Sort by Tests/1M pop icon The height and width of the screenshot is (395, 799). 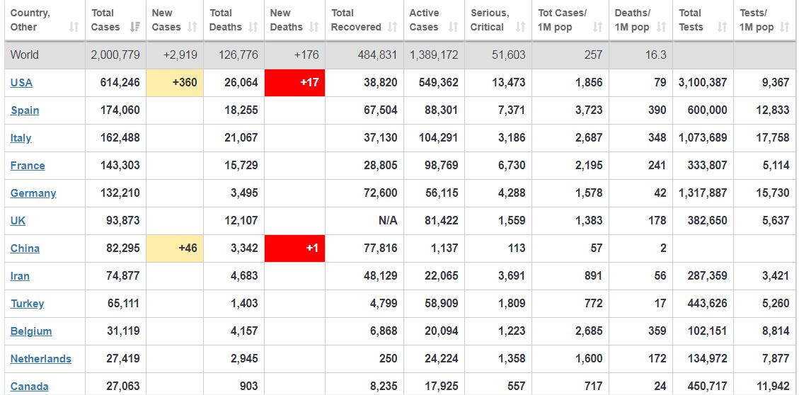point(784,28)
